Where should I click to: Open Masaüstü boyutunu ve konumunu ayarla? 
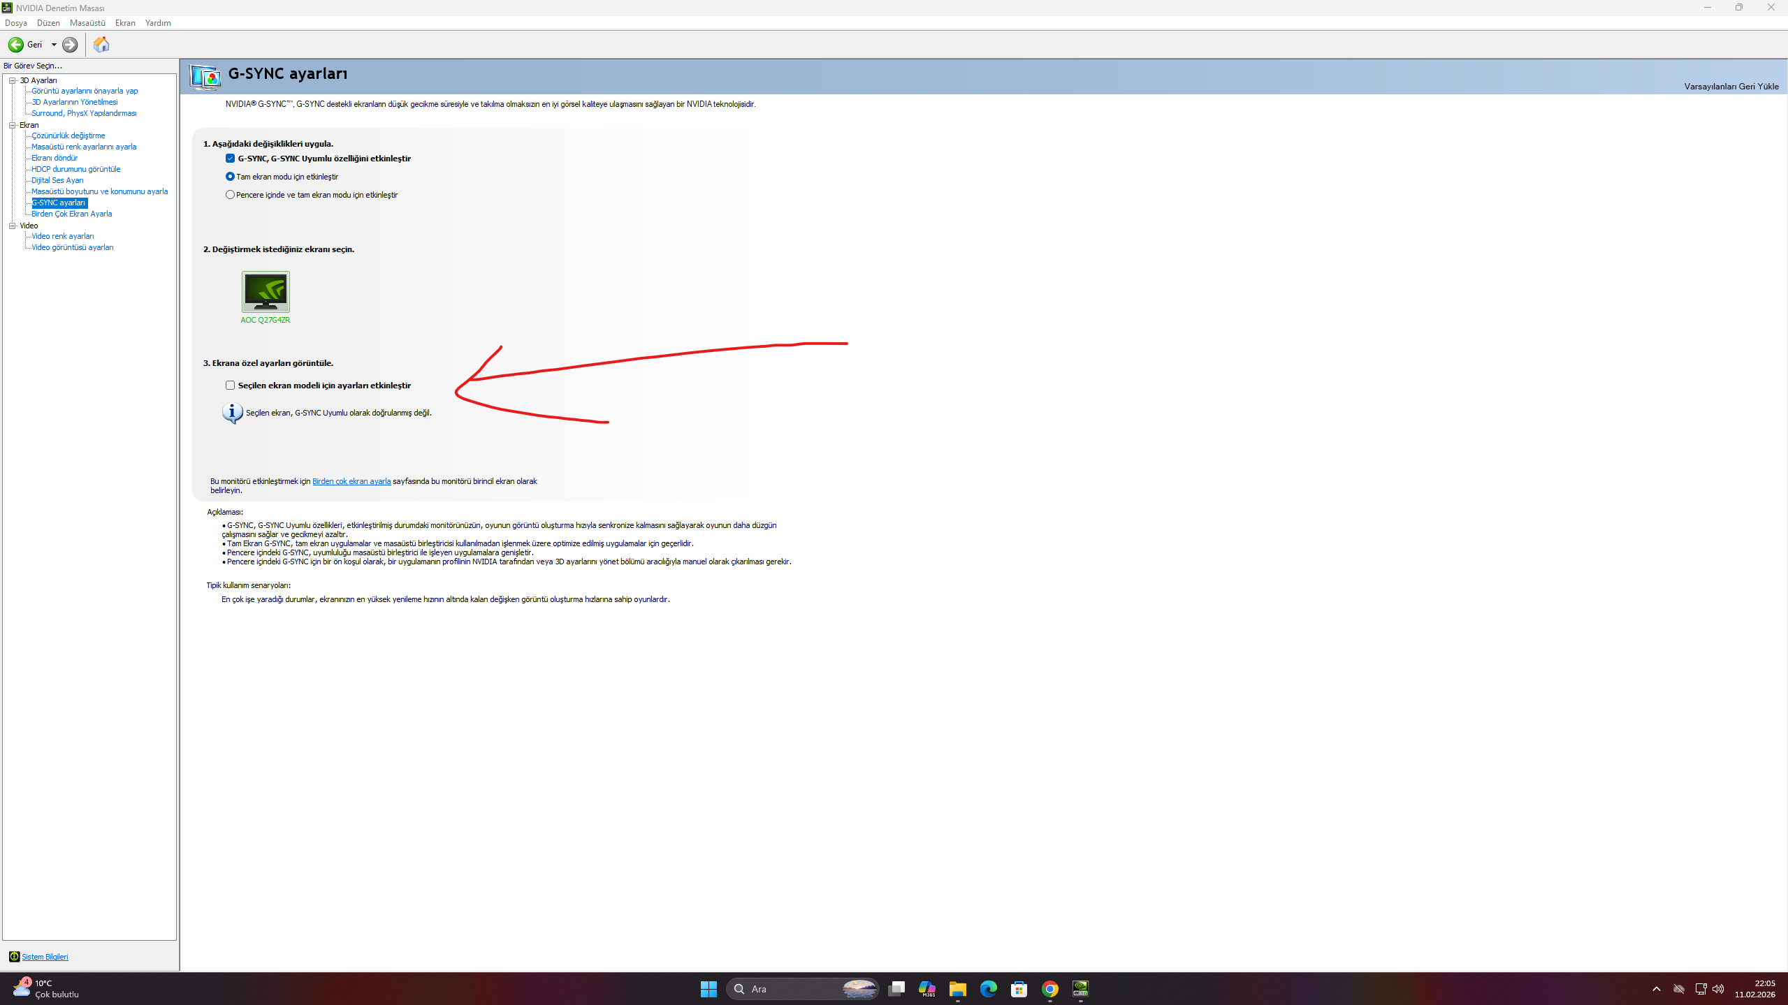[x=100, y=191]
